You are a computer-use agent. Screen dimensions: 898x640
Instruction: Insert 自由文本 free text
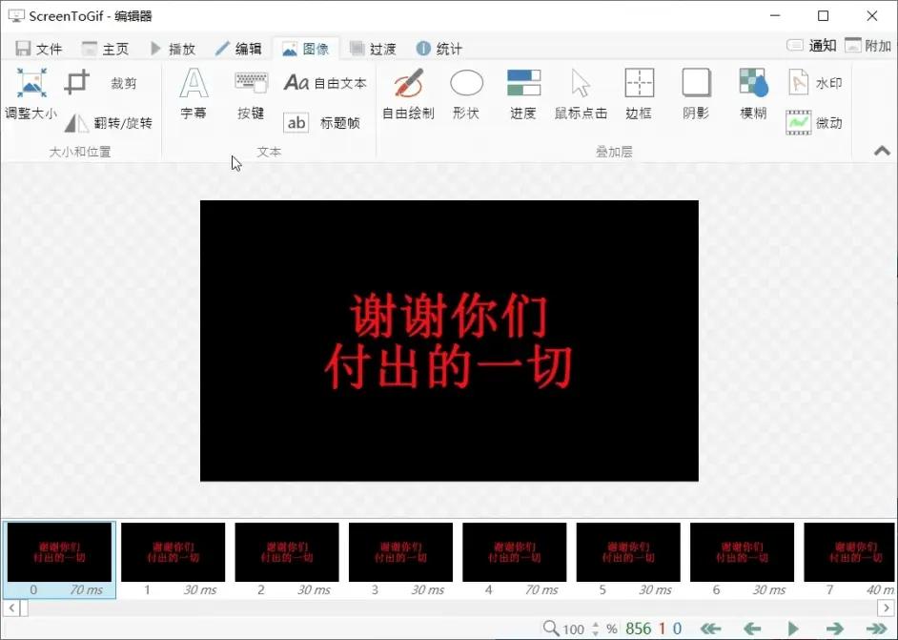click(325, 83)
